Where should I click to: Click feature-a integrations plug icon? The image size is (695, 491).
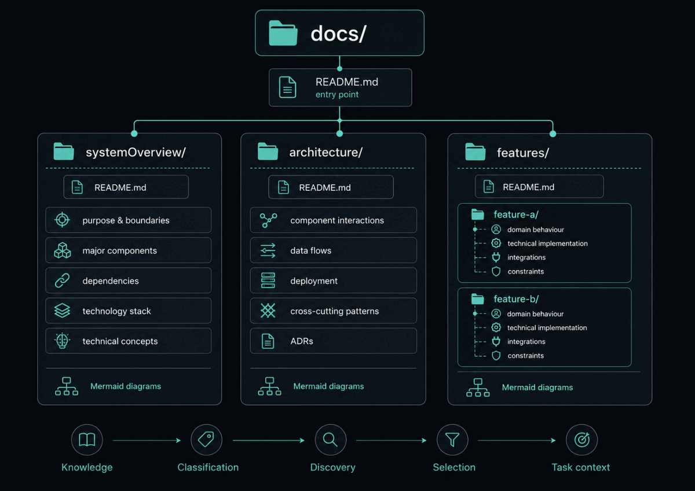point(496,257)
